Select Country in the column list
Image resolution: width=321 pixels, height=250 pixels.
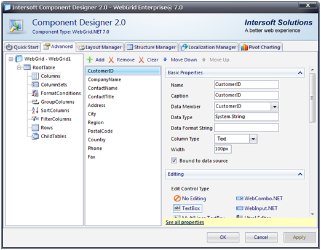123,139
